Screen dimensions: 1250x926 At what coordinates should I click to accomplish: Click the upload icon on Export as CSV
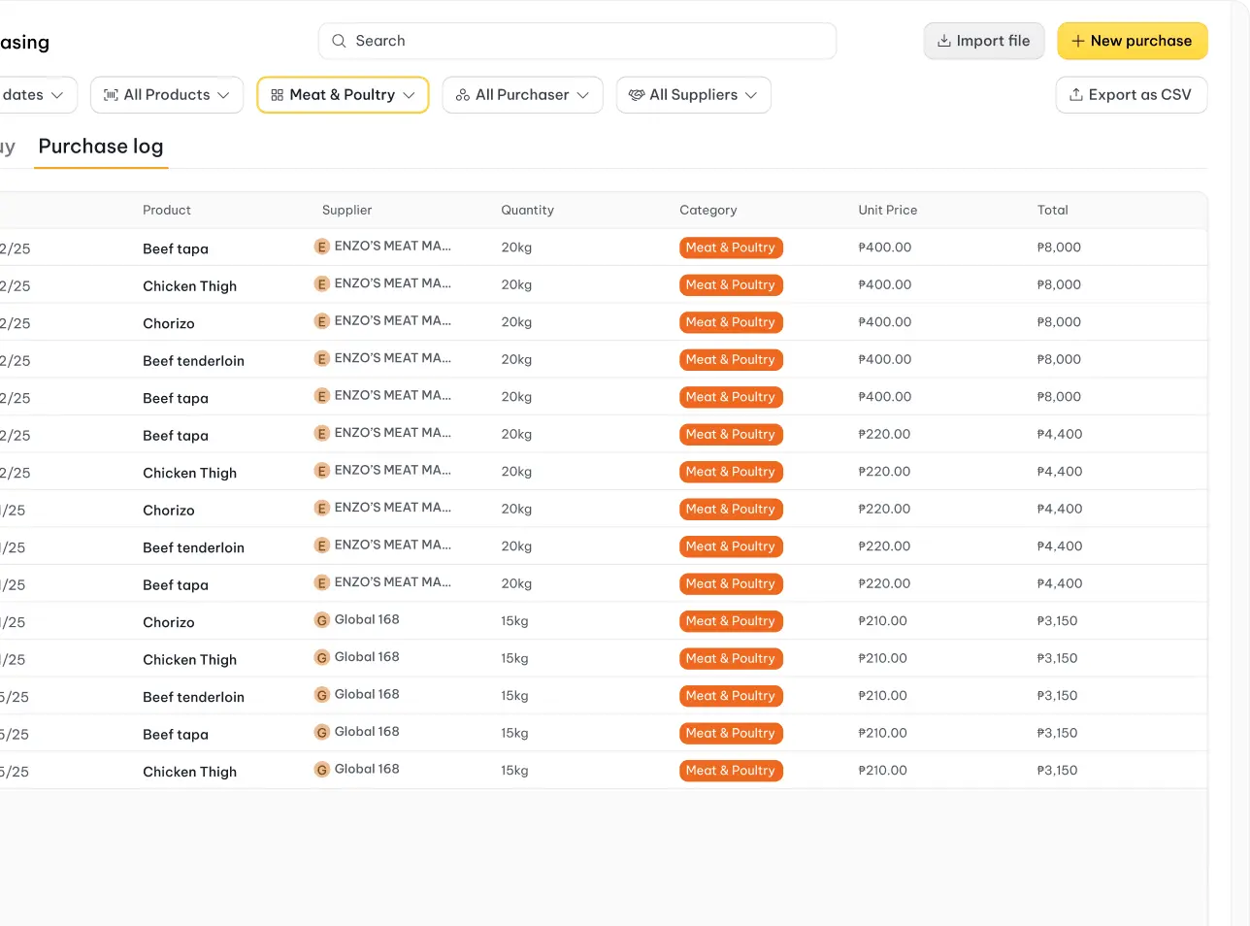1075,95
